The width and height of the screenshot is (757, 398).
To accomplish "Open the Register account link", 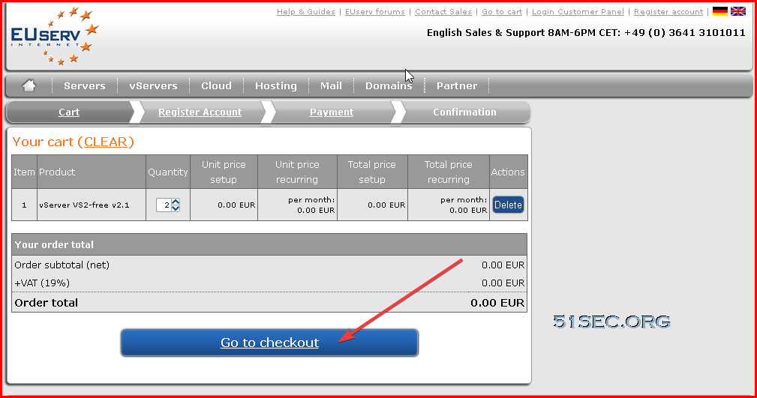I will click(668, 11).
